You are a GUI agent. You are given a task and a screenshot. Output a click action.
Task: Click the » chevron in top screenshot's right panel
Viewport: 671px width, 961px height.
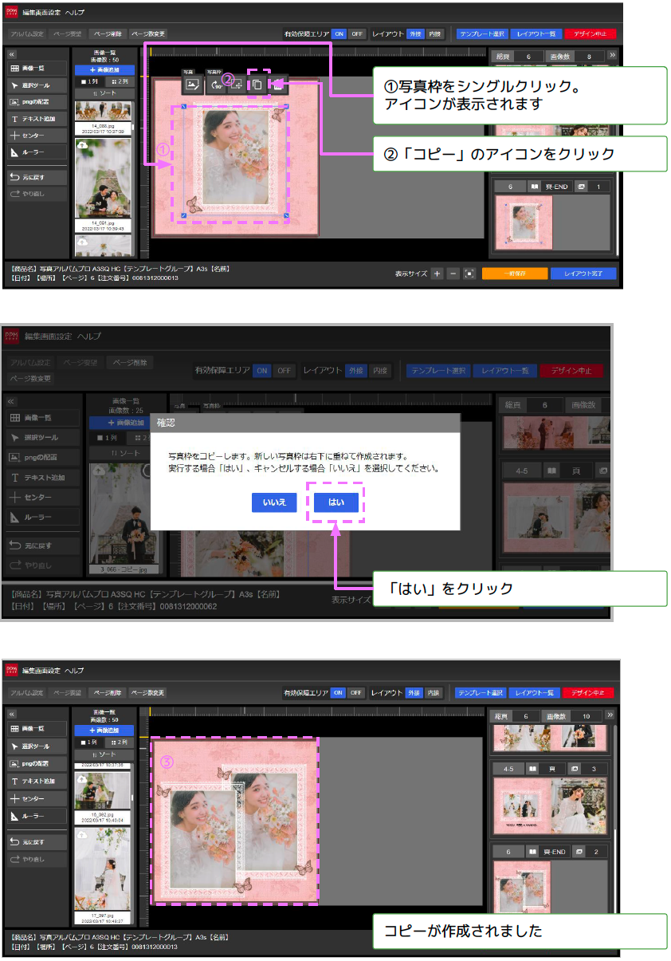click(x=612, y=56)
